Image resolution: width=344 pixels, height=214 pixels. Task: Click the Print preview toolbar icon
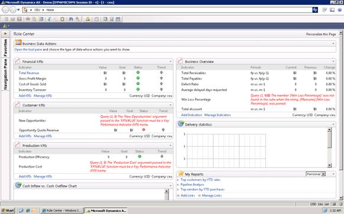pyautogui.click(x=34, y=19)
